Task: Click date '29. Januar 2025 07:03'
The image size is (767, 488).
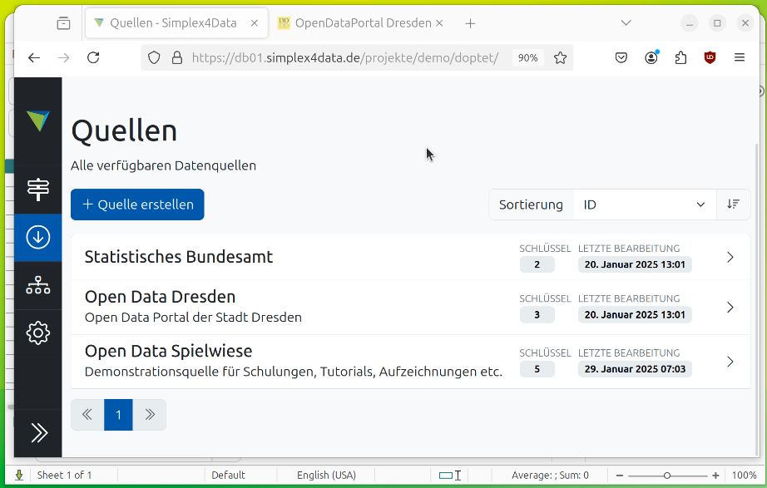Action: coord(635,368)
